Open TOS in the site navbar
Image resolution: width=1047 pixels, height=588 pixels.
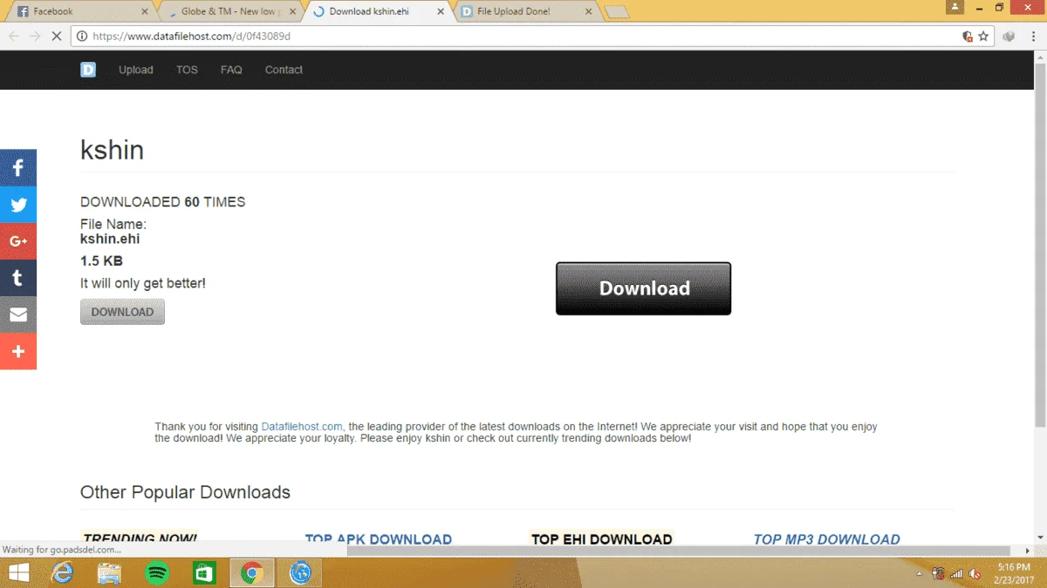tap(187, 70)
